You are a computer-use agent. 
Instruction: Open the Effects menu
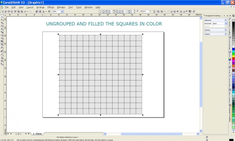point(51,7)
